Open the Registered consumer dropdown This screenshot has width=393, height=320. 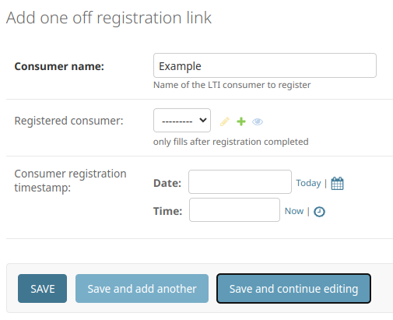pyautogui.click(x=182, y=121)
